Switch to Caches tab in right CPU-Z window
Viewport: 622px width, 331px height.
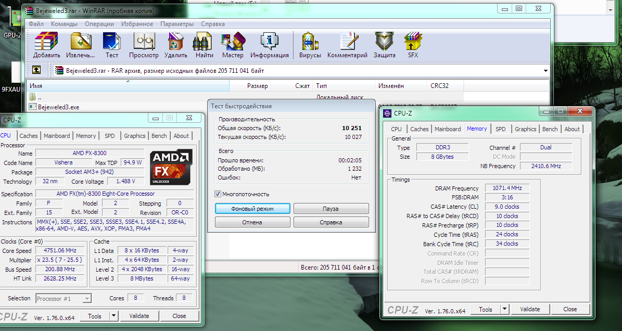[420, 129]
